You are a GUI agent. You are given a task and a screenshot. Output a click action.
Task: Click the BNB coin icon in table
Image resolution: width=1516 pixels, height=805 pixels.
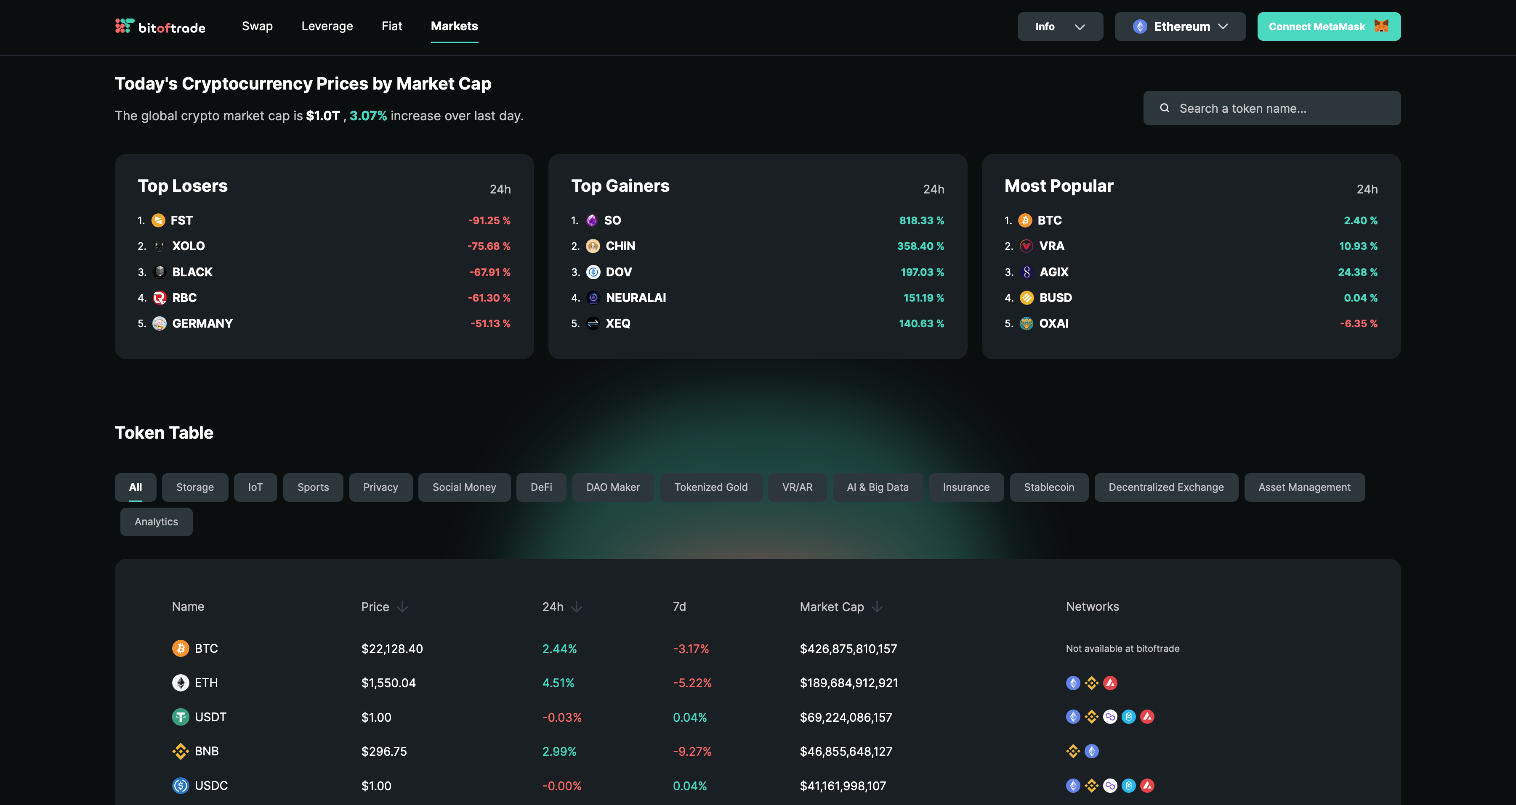click(x=180, y=751)
